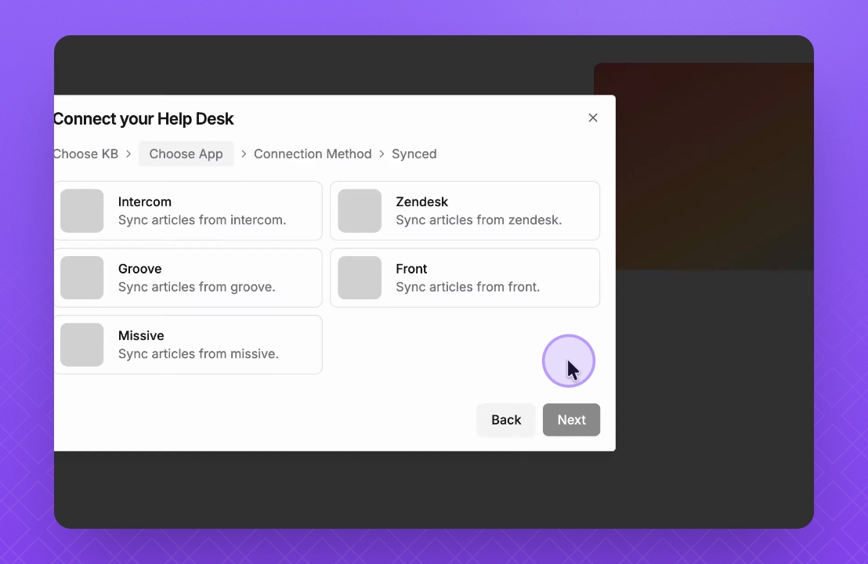Click the Intercom logo placeholder
Image resolution: width=868 pixels, height=564 pixels.
82,211
